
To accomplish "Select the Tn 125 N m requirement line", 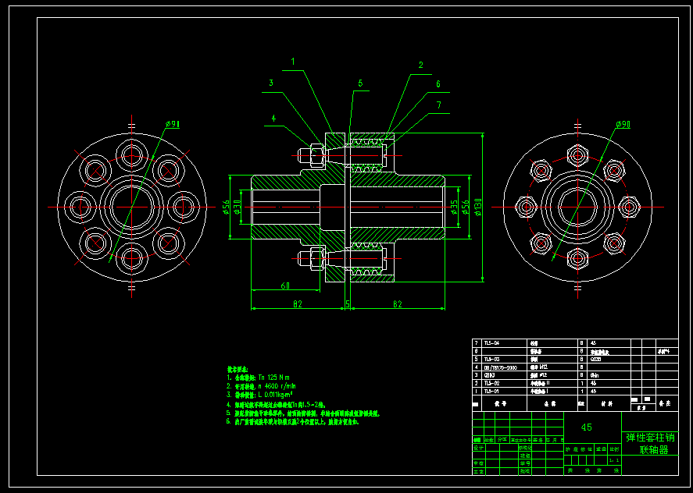I will [259, 378].
